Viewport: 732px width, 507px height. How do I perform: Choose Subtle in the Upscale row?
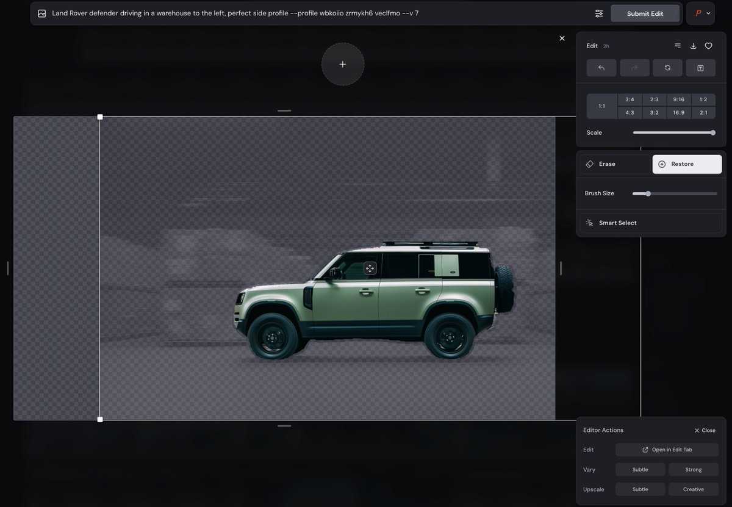click(640, 489)
